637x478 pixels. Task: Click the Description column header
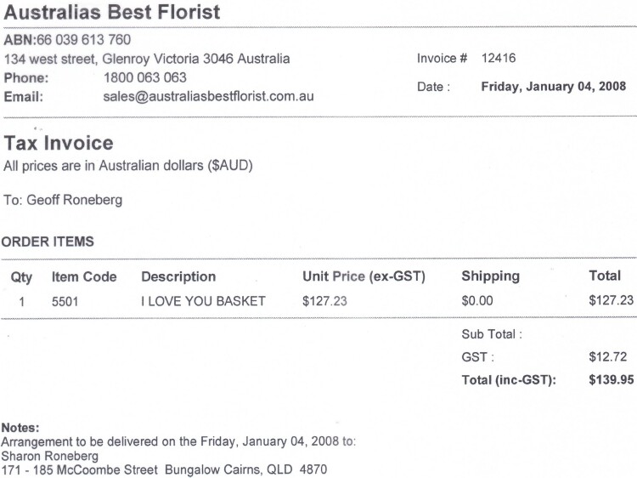click(x=178, y=276)
